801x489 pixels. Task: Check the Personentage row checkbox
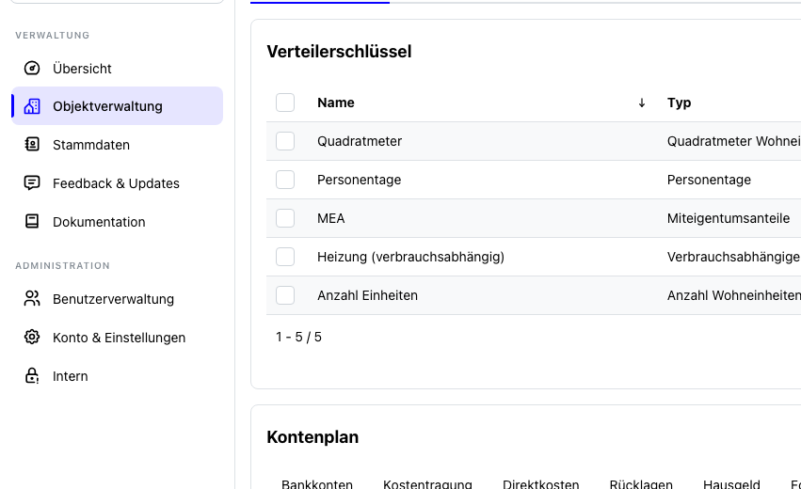285,180
